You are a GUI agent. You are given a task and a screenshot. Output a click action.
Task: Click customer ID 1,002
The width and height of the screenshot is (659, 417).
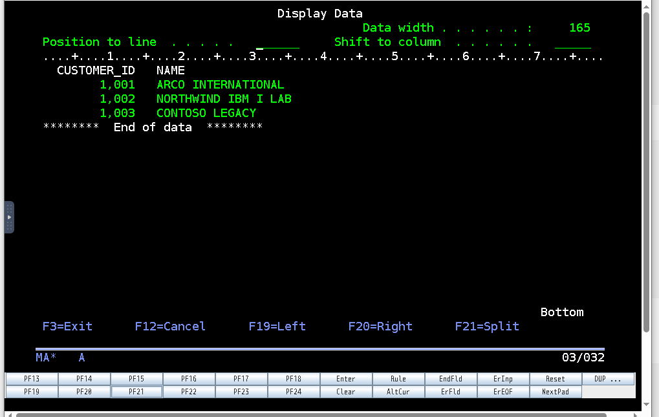(117, 99)
